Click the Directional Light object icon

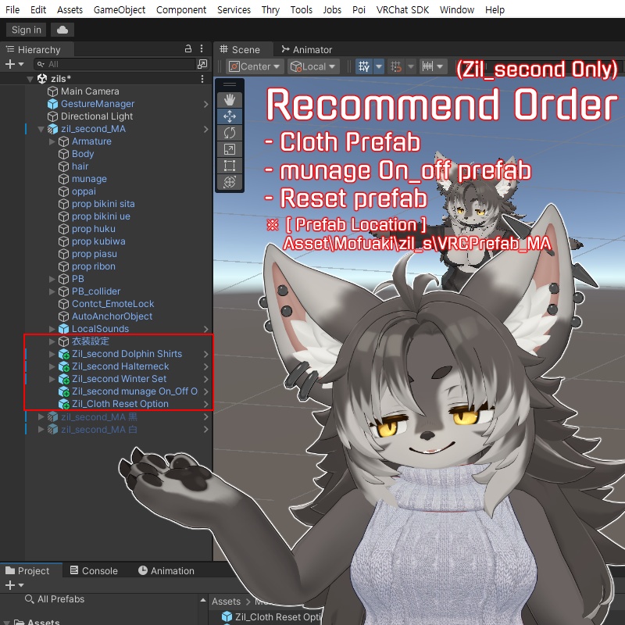[52, 116]
